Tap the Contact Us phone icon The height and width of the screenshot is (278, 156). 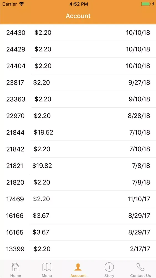140,267
